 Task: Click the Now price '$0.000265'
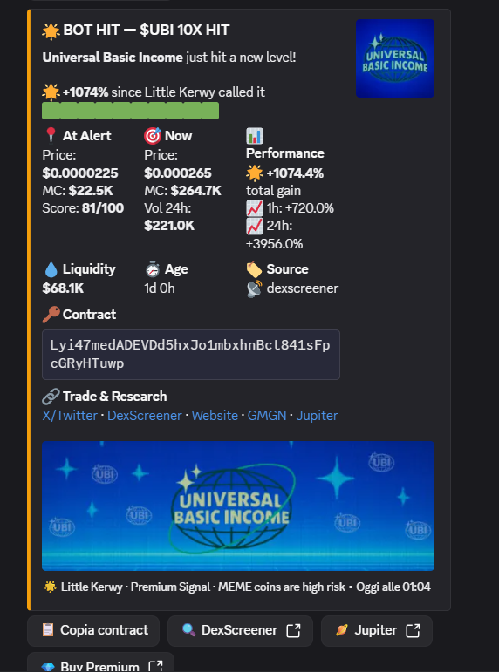178,173
